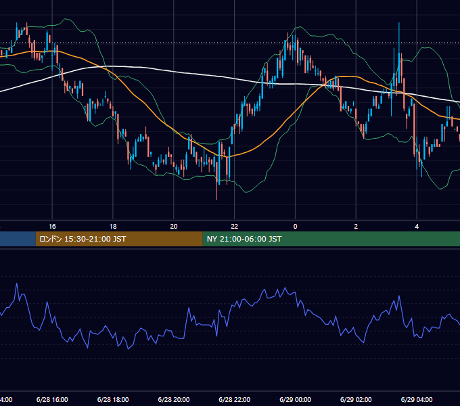Click the NY 21:00-06:00 JST session bar

(331, 239)
